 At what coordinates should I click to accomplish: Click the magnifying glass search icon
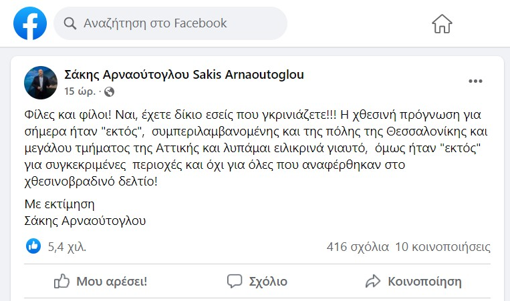point(70,23)
